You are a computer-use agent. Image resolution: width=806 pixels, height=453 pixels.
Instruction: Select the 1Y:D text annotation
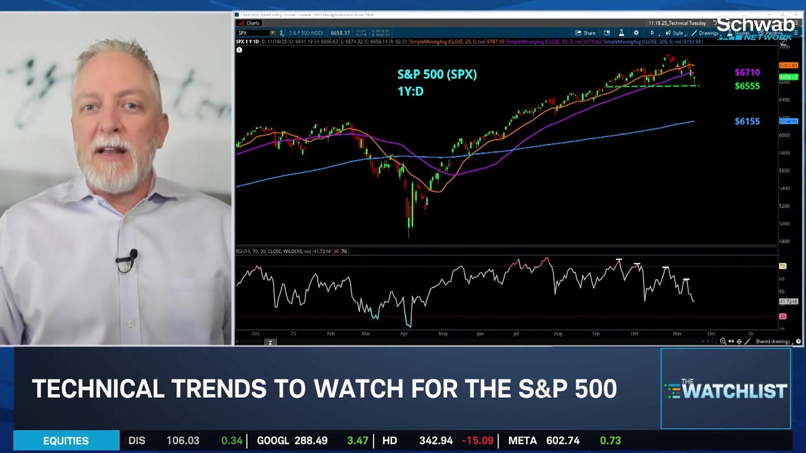[410, 91]
